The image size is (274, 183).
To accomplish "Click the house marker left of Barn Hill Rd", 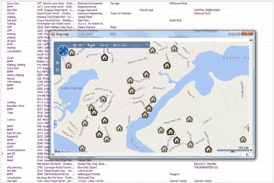I will [119, 128].
